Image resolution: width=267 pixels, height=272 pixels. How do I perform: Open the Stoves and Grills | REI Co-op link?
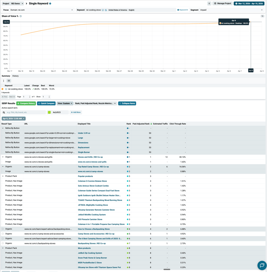90,157
